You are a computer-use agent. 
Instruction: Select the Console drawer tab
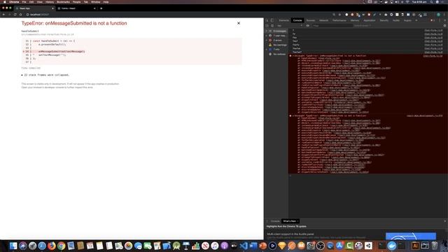(x=275, y=221)
